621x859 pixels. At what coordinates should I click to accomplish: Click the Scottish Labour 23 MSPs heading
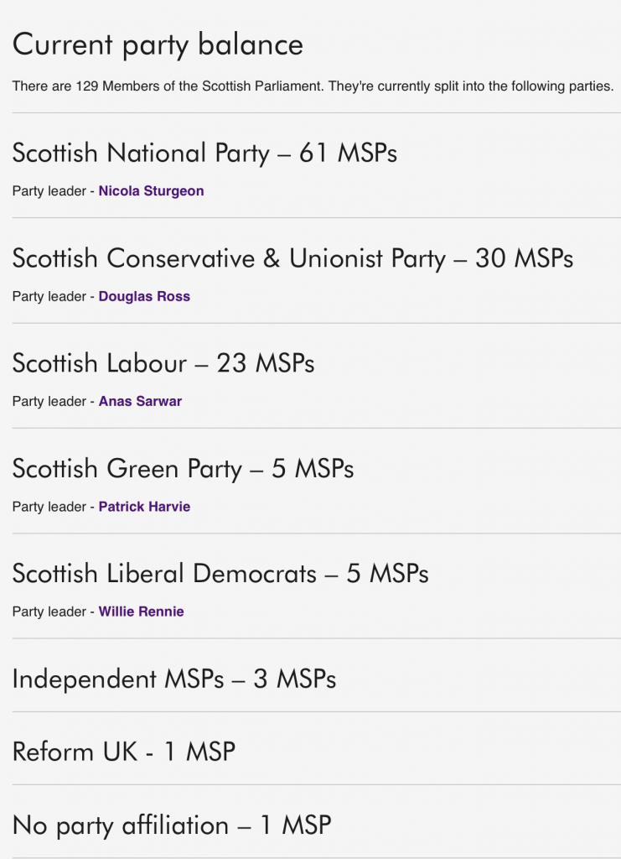point(163,363)
